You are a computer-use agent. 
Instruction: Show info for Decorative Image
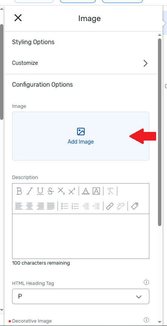pos(146,320)
